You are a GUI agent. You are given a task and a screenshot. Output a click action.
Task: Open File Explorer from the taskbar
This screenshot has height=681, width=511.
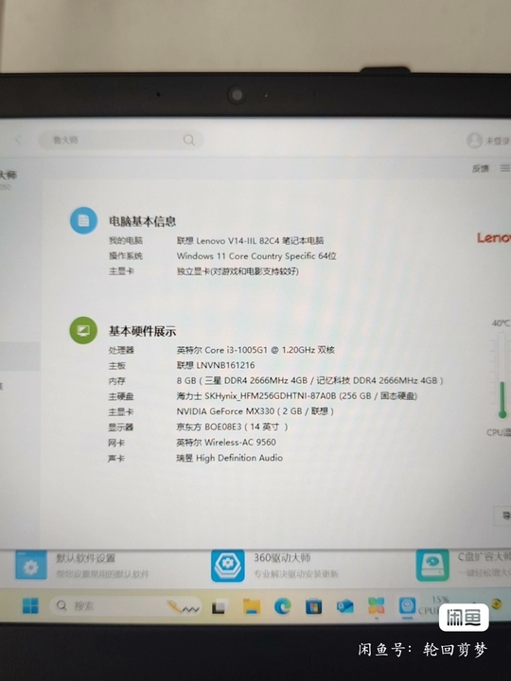tap(252, 606)
